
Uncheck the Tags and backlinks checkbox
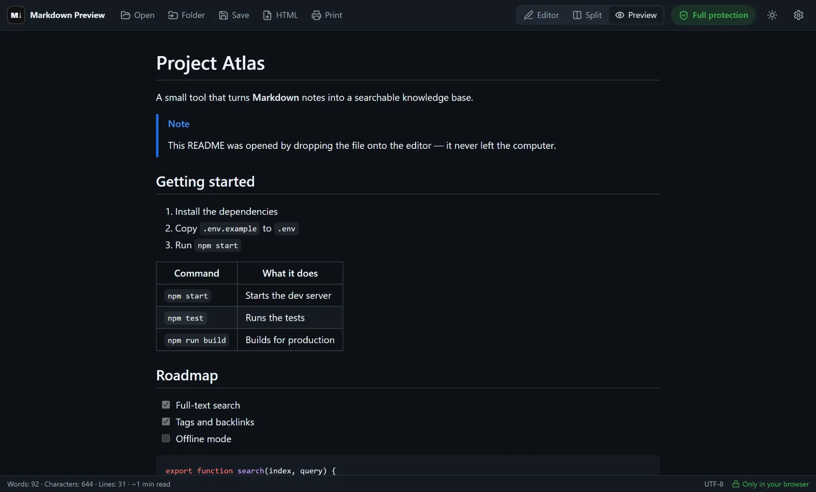tap(166, 422)
